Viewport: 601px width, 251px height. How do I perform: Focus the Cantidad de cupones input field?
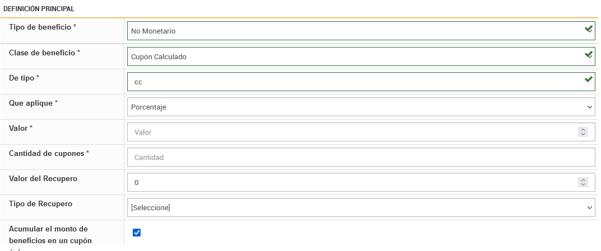click(361, 158)
